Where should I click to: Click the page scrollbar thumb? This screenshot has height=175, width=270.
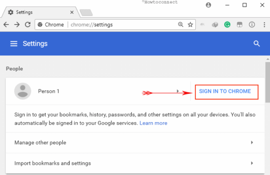point(268,82)
